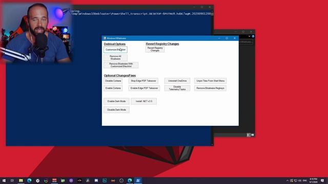328x184 pixels.
Task: Open the taskbar clock and date
Action: pyautogui.click(x=313, y=180)
